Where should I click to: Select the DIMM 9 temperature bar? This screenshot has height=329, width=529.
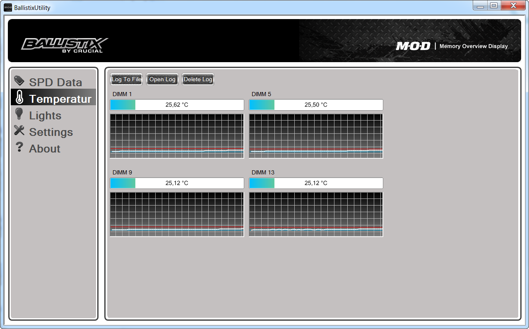click(x=177, y=183)
